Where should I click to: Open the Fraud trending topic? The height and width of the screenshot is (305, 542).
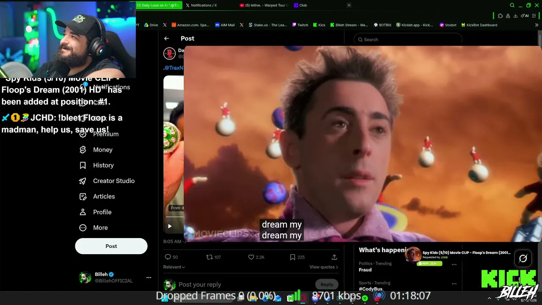coord(365,270)
